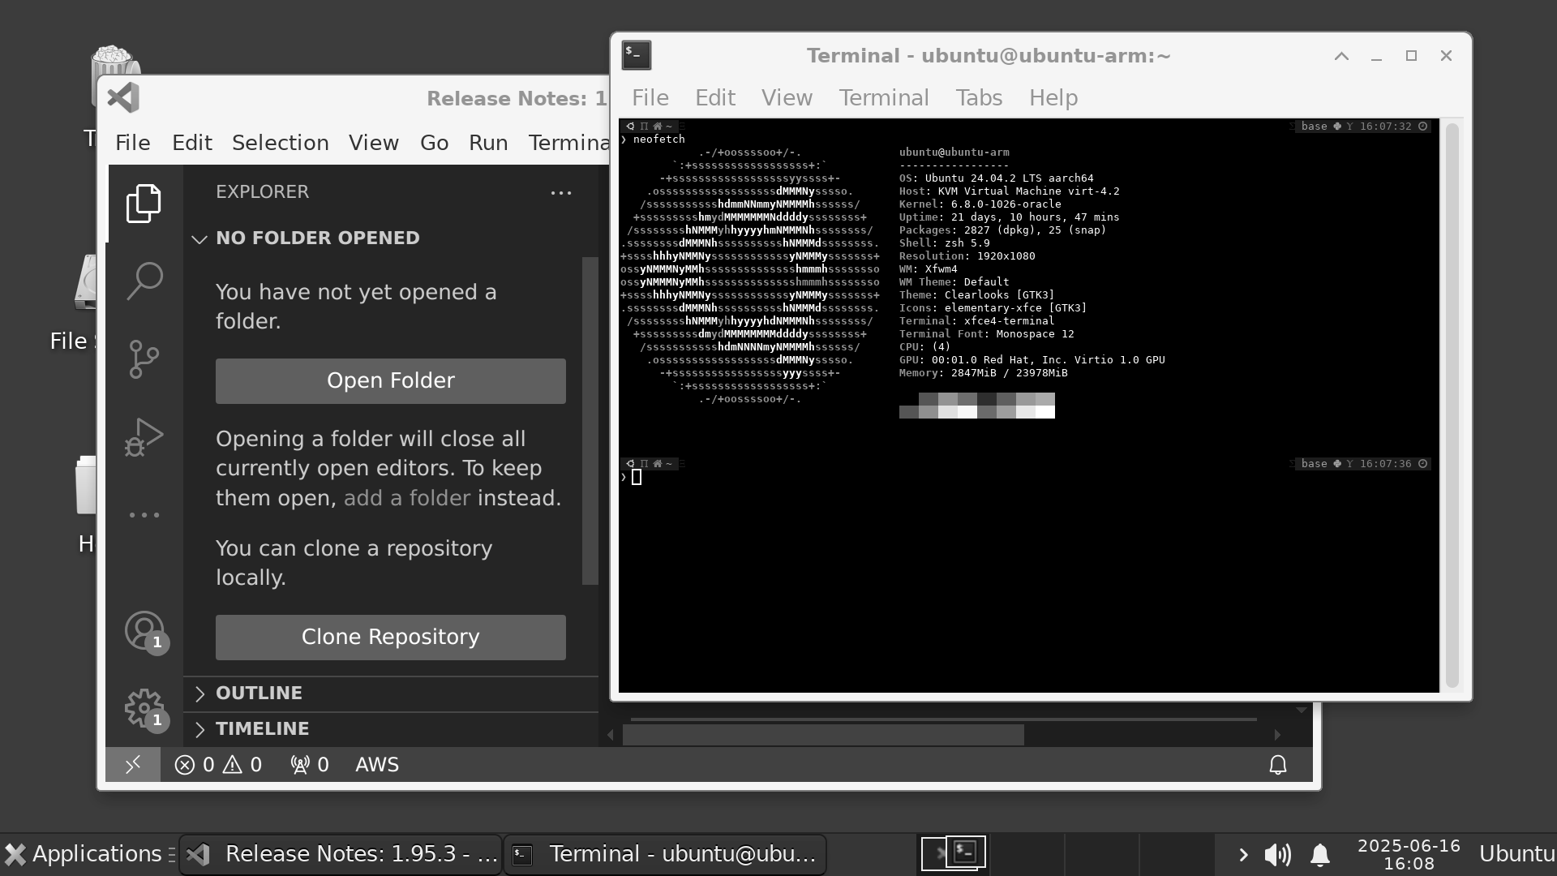Open the Accounts icon in the activity bar
The width and height of the screenshot is (1557, 876).
pos(144,632)
